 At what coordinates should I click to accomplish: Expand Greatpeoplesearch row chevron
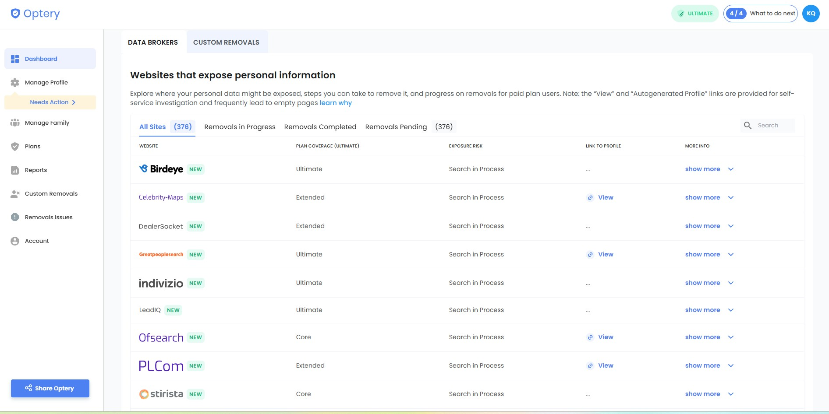pos(731,255)
